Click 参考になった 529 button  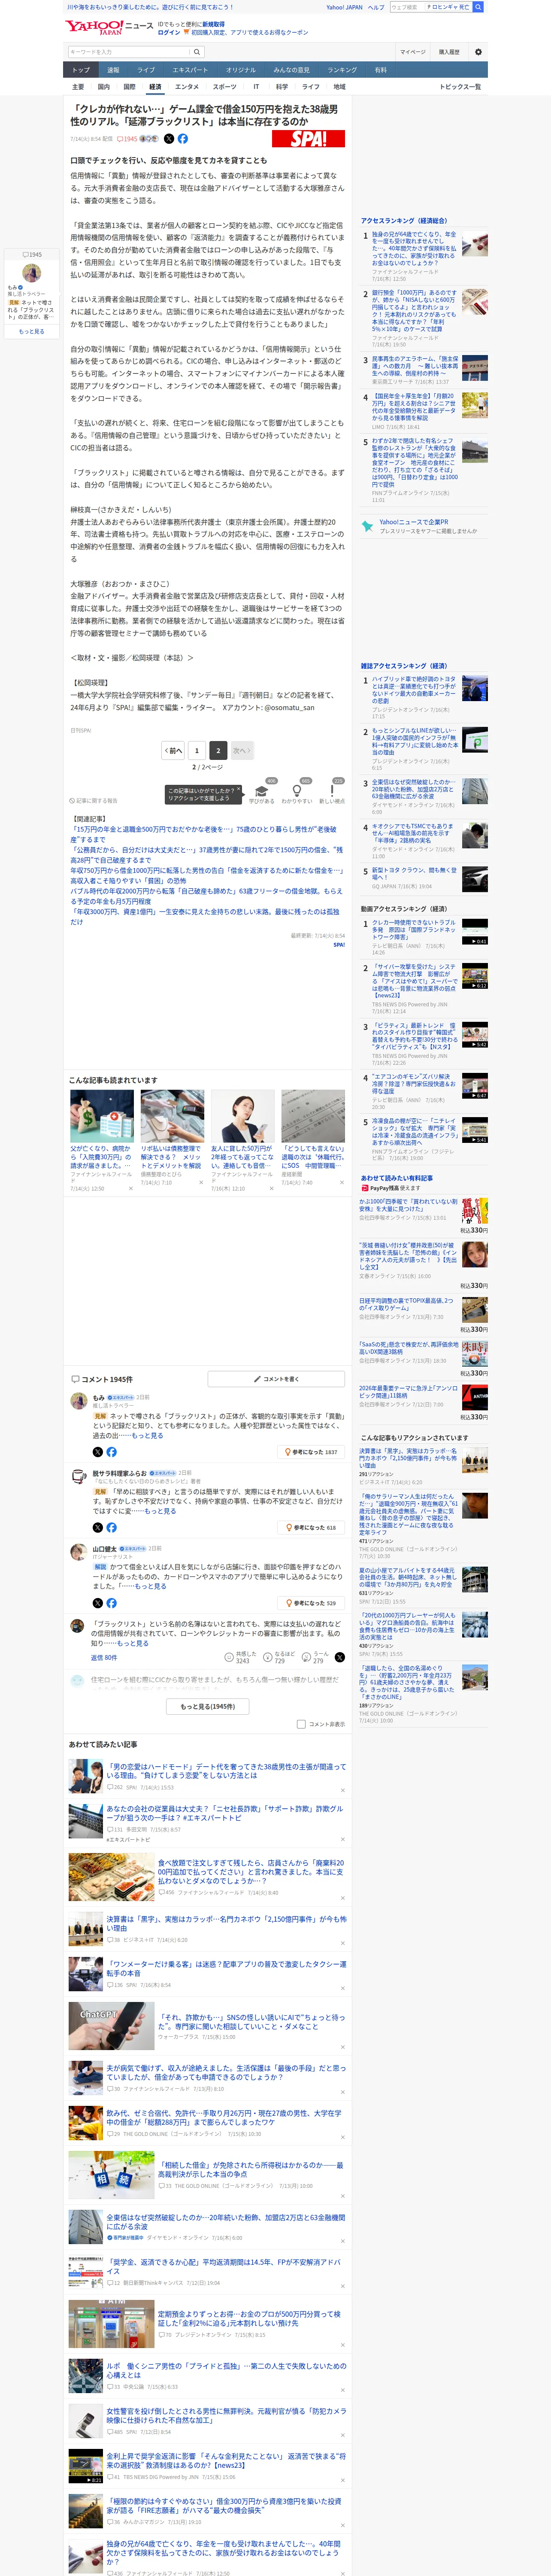click(x=312, y=1603)
